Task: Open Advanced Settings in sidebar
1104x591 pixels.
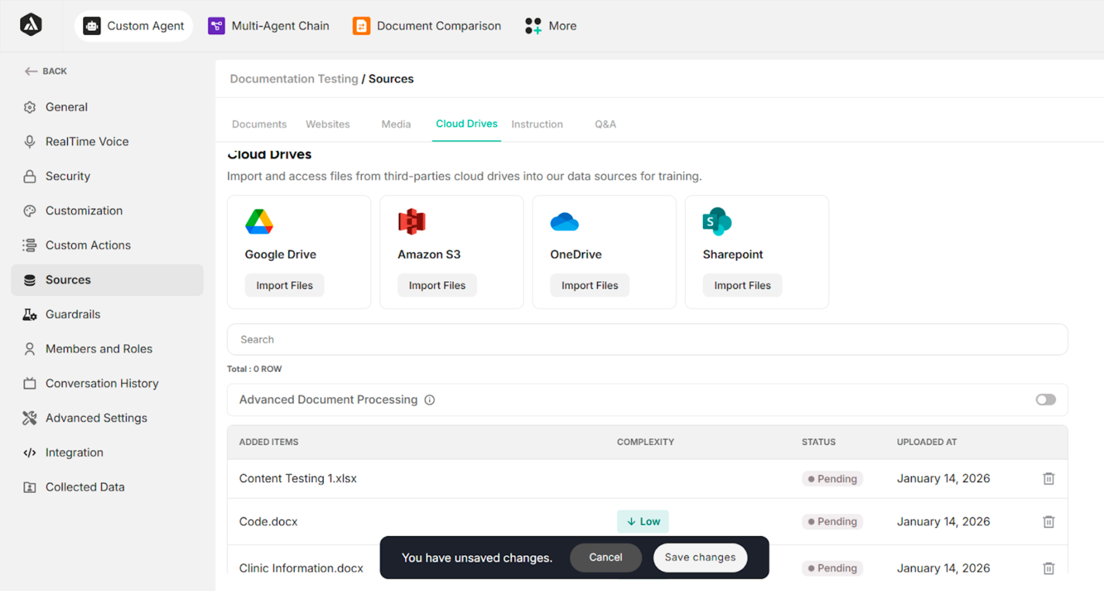Action: [107, 418]
